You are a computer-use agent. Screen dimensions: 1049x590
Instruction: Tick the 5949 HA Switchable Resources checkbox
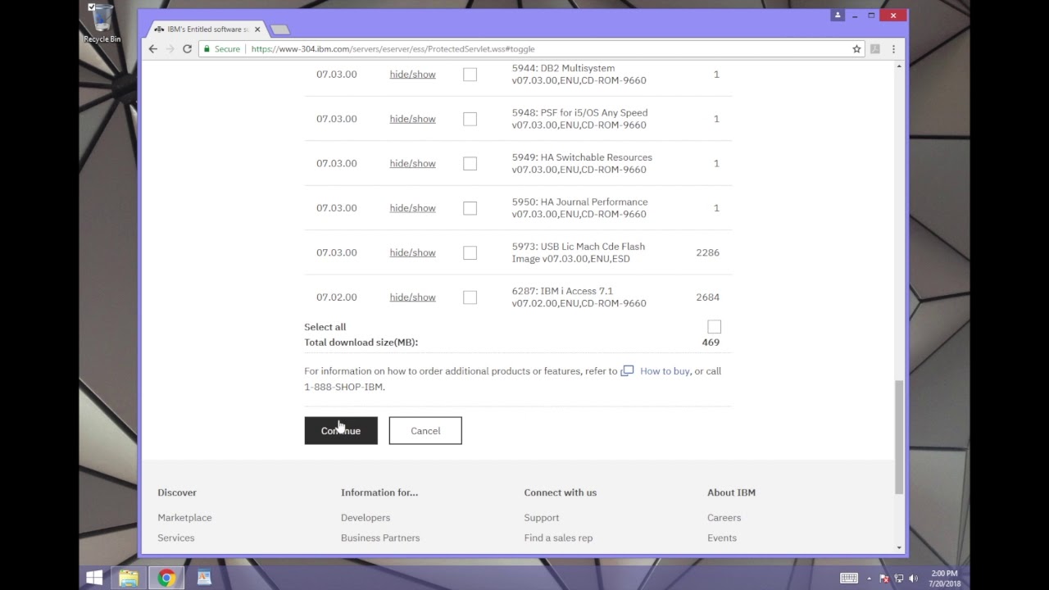pyautogui.click(x=470, y=164)
